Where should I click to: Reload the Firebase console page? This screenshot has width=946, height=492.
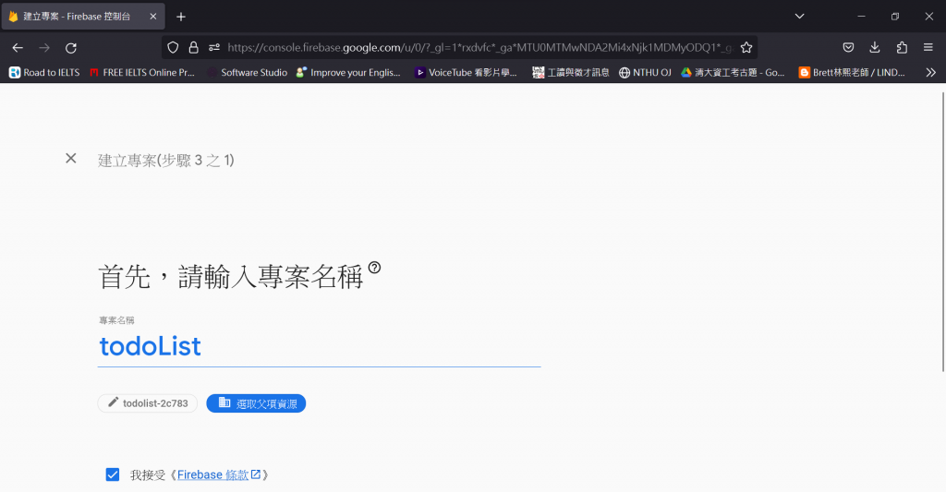(71, 48)
